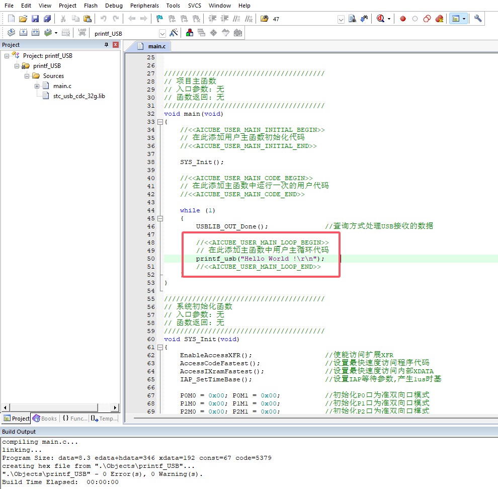
Task: Select main.c in project tree
Action: tap(62, 86)
